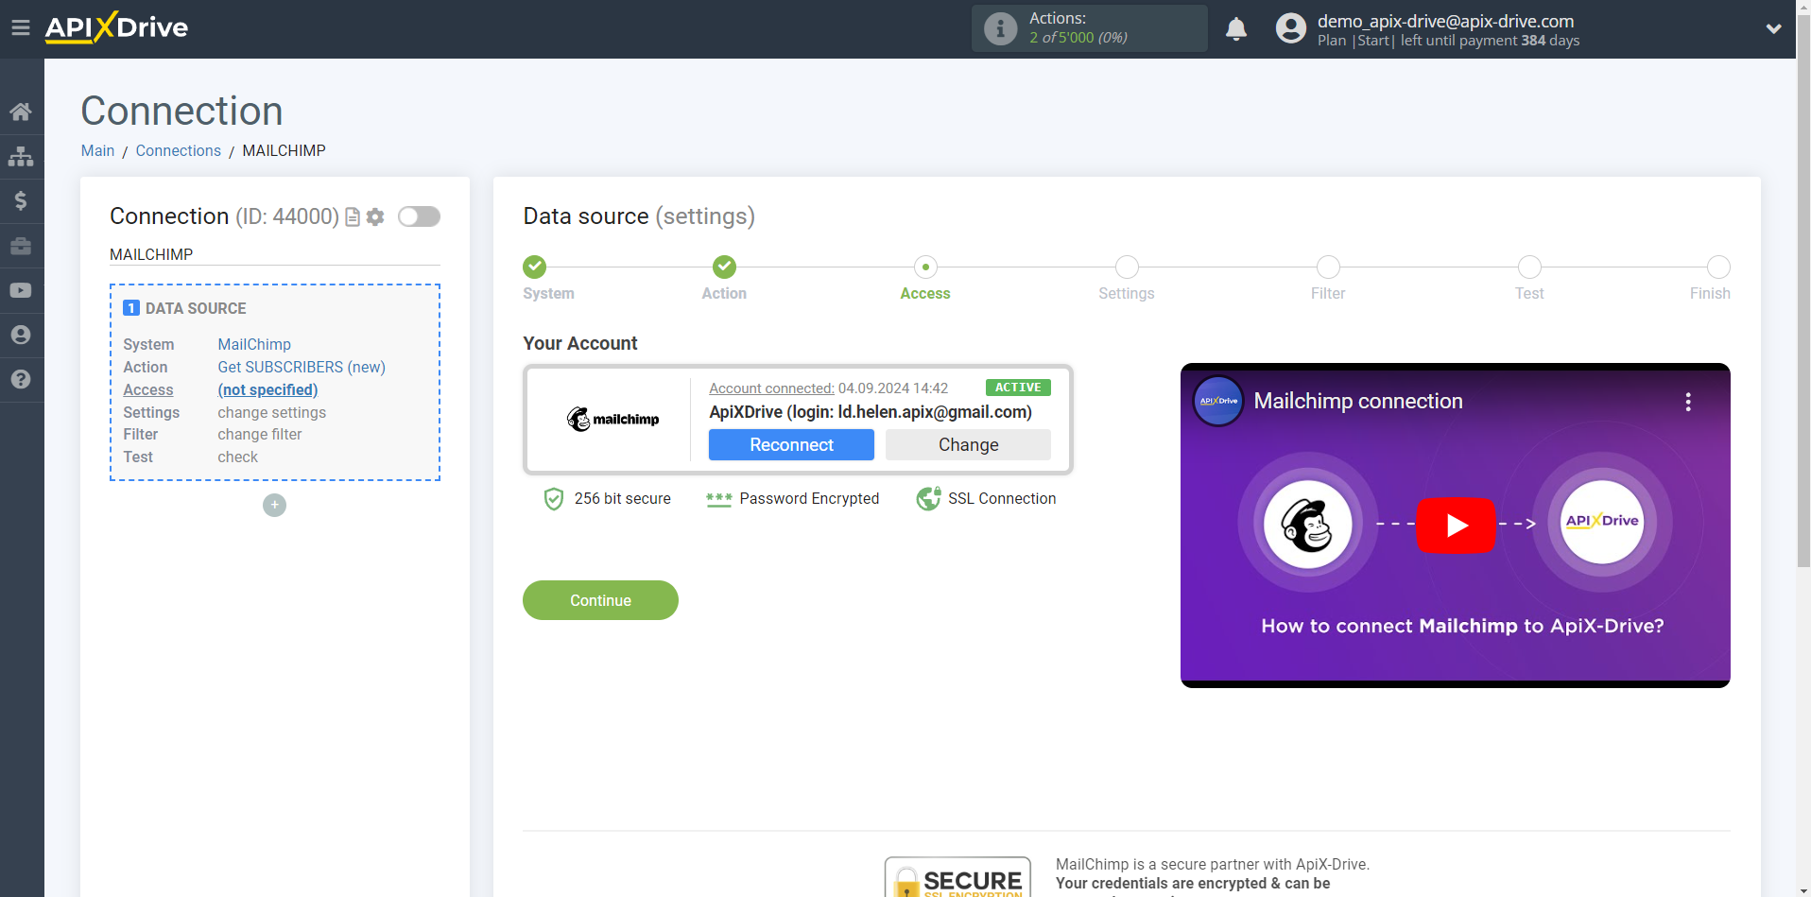Open the briefcase sidebar icon
1811x897 pixels.
tap(21, 246)
